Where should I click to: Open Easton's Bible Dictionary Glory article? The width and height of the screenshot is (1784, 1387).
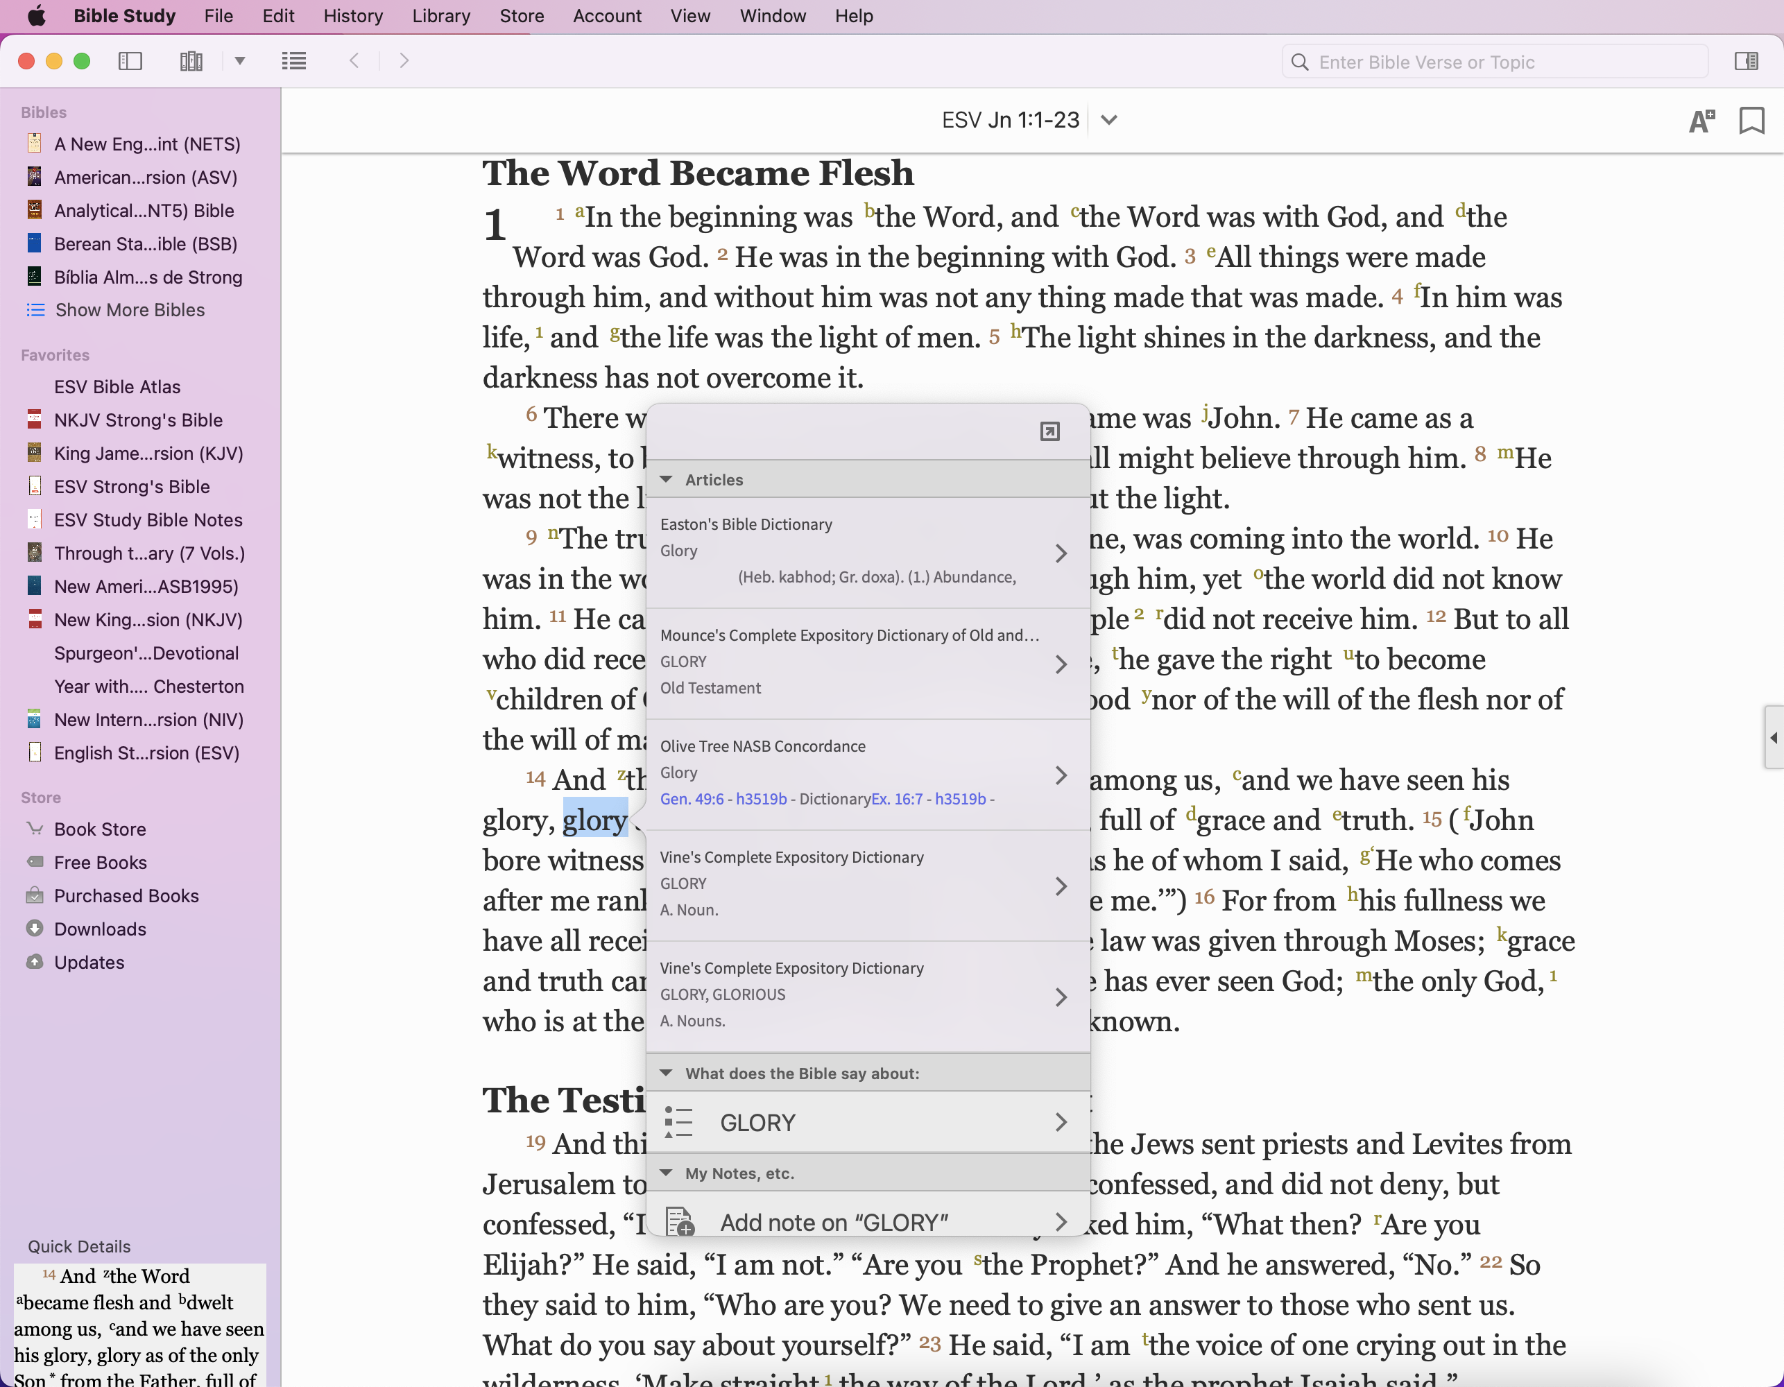[866, 551]
